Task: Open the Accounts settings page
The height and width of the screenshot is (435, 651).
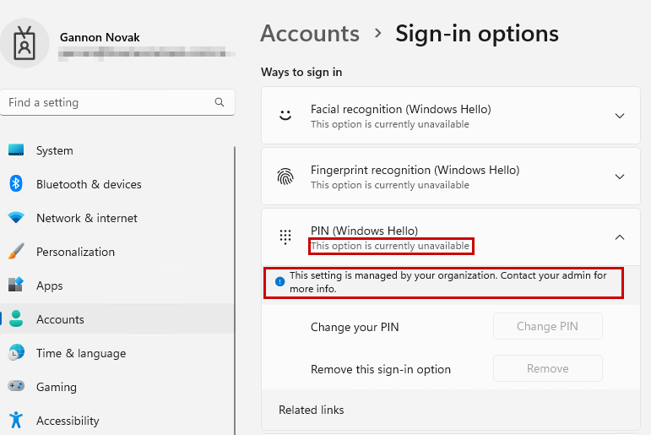Action: click(x=60, y=319)
